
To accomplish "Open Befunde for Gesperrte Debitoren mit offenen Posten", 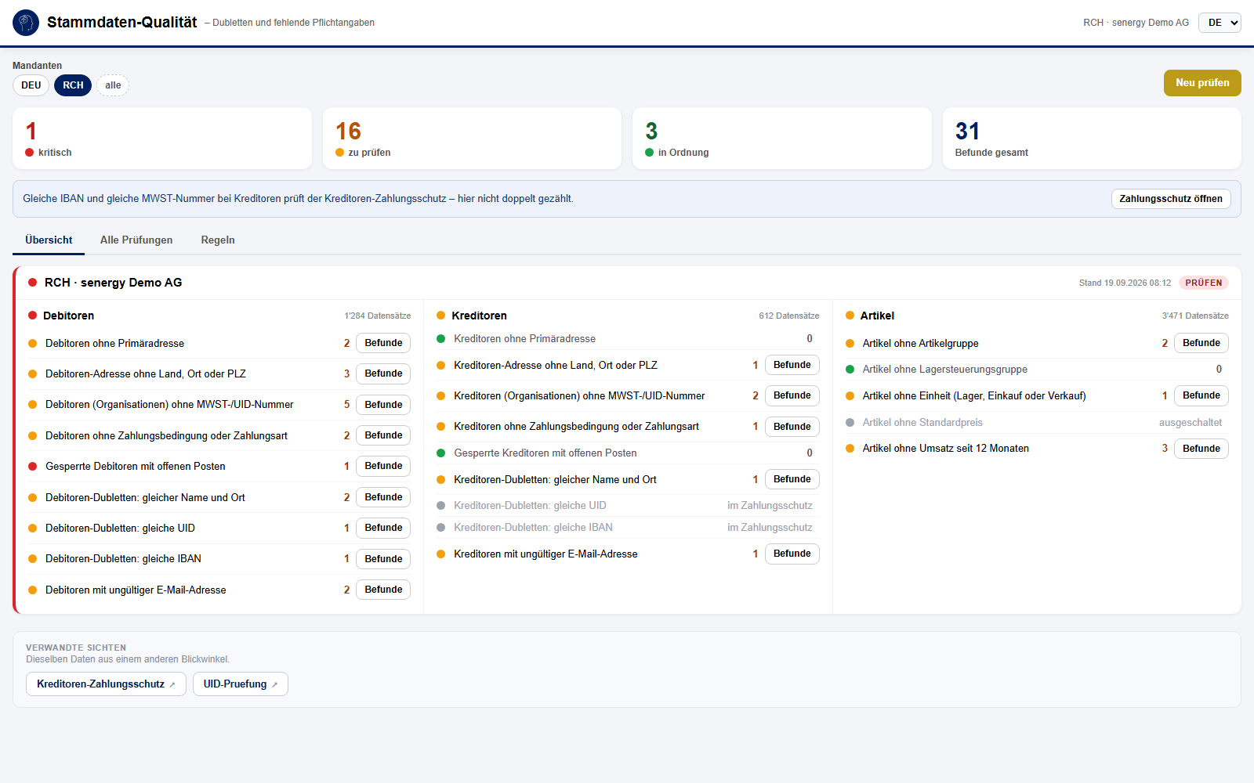I will 383,466.
